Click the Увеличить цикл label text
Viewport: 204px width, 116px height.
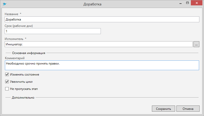(21, 82)
